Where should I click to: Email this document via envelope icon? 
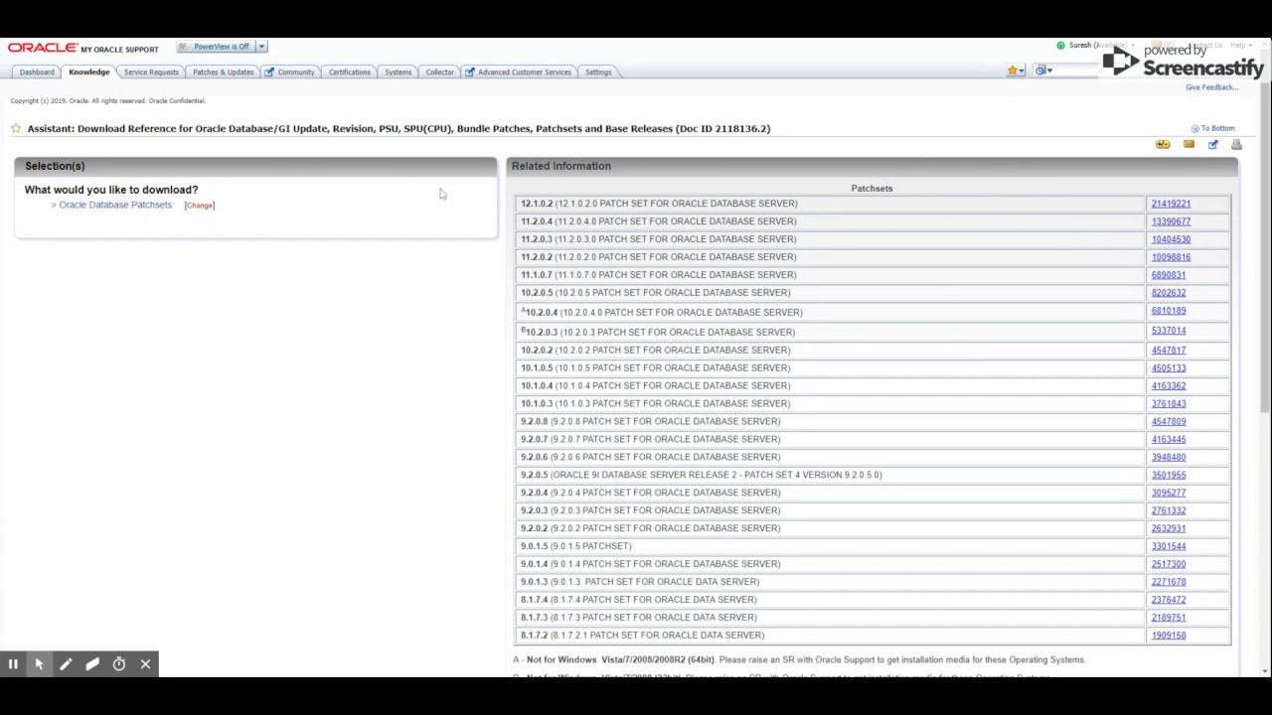[x=1189, y=145]
